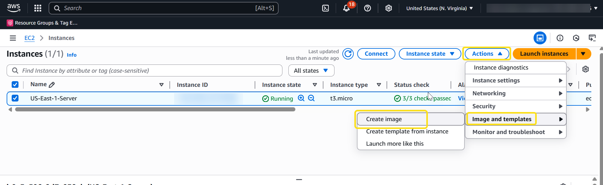Viewport: 603px width, 185px height.
Task: Click the scrollbar left arrow
Action: [x=10, y=109]
